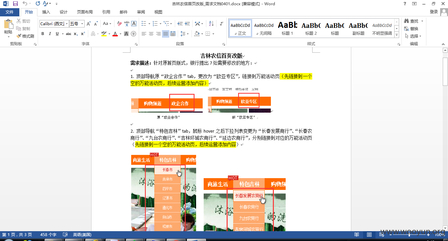Click the Grow Font icon

coord(89,24)
